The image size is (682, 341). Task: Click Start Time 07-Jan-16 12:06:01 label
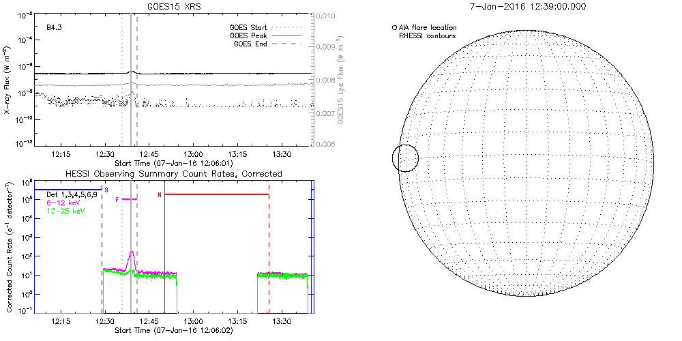coord(173,163)
